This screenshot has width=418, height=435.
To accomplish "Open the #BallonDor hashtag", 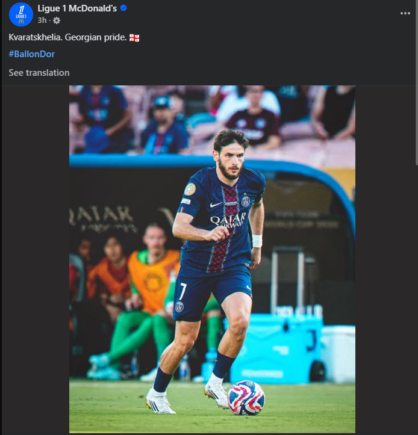I will point(31,54).
